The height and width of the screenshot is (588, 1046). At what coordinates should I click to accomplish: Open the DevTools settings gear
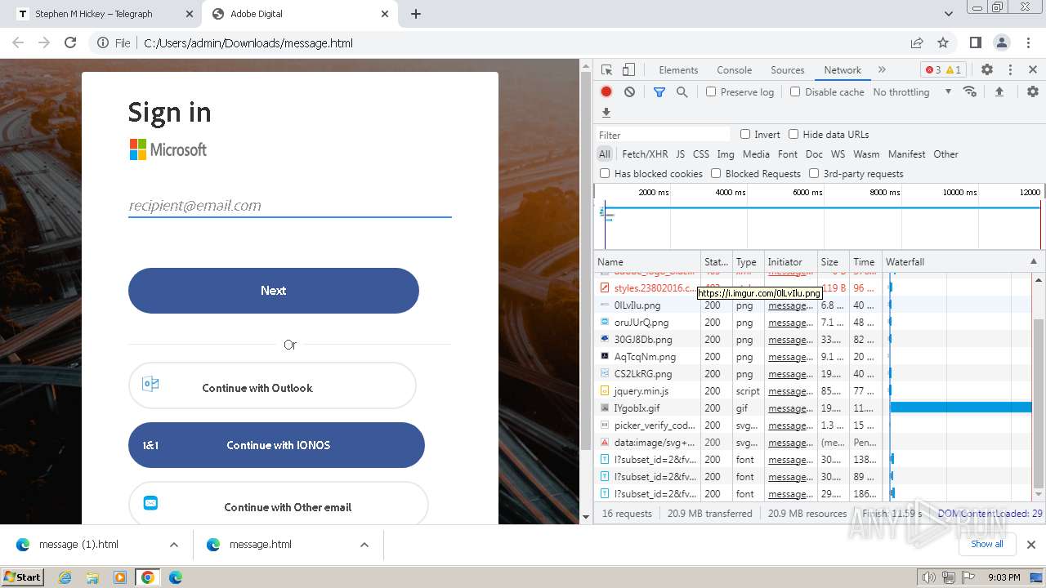[987, 70]
